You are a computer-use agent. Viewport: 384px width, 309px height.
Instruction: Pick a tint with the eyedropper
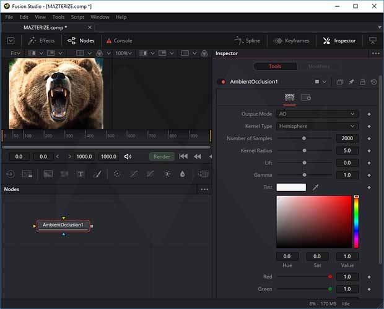pyautogui.click(x=315, y=187)
